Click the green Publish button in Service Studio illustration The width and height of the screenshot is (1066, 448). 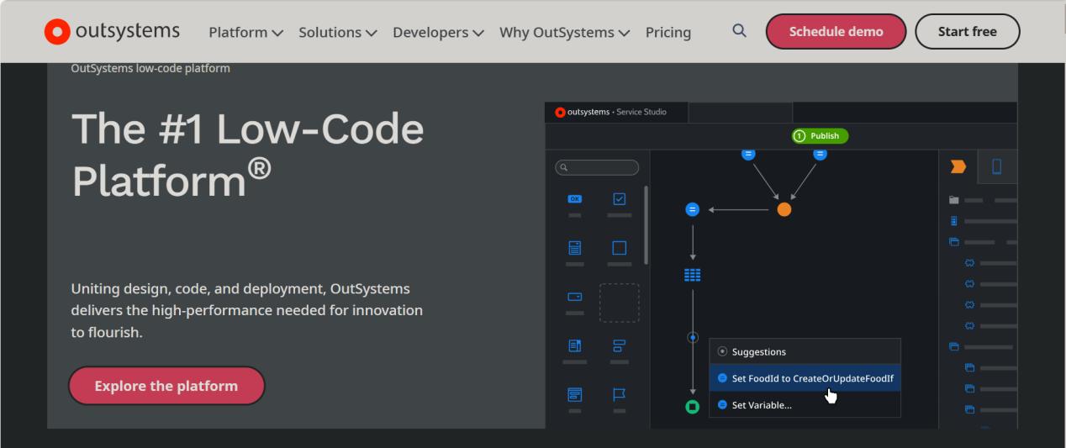[x=821, y=136]
